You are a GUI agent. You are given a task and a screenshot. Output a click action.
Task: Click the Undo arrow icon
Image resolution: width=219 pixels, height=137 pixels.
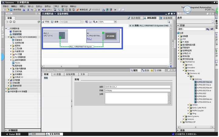click(43, 10)
